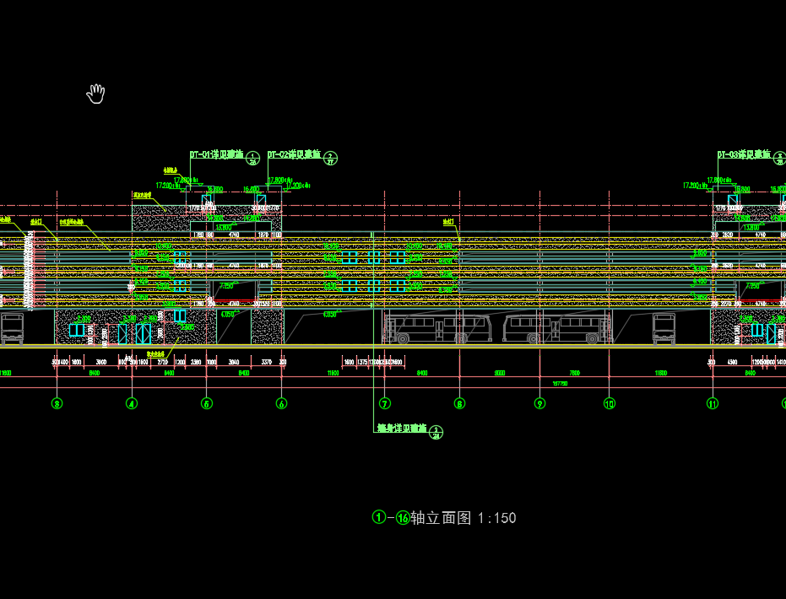The width and height of the screenshot is (786, 599).
Task: Pick the DT-03 detail callout text
Action: pos(744,154)
